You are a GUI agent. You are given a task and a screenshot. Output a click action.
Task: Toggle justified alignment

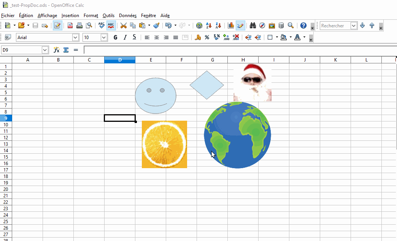176,38
